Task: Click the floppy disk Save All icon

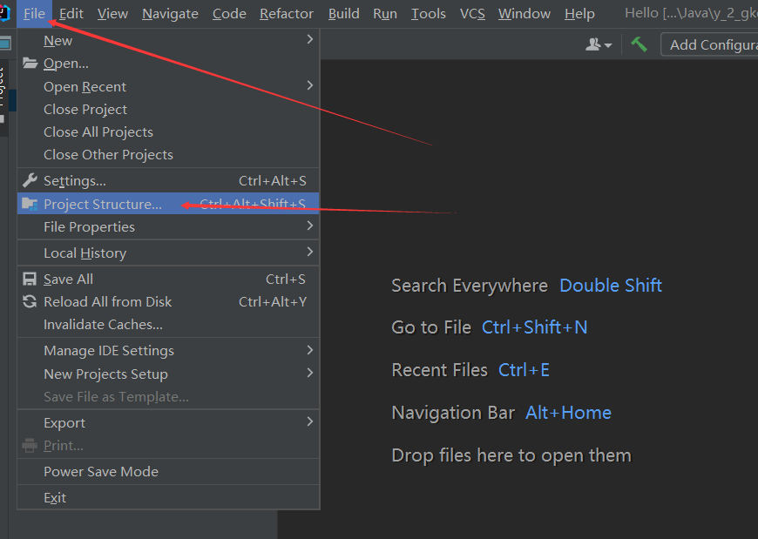Action: 30,279
